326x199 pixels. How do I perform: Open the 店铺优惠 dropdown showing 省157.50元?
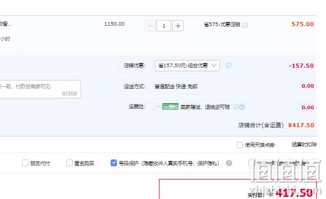click(187, 66)
